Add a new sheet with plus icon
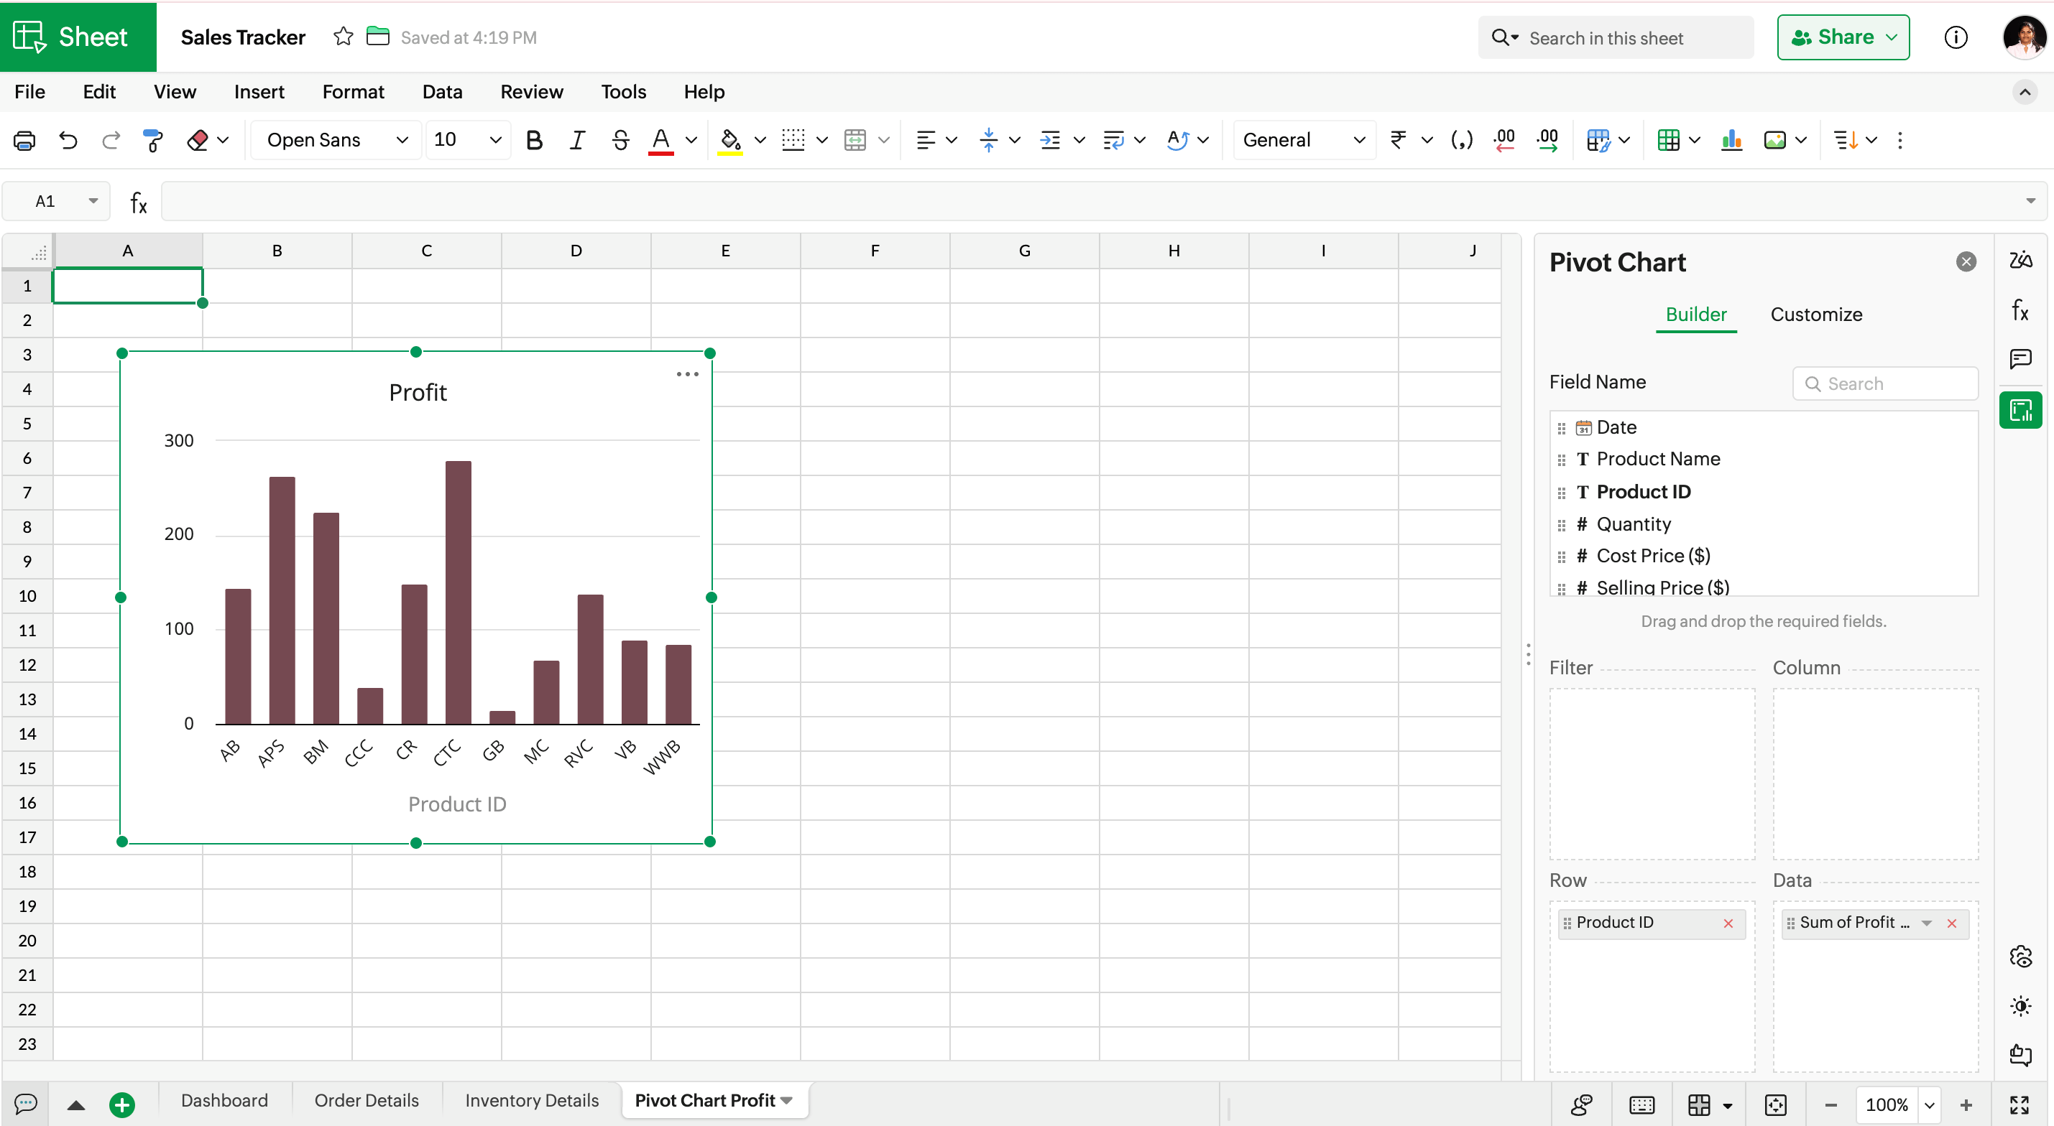This screenshot has height=1126, width=2054. [x=122, y=1104]
